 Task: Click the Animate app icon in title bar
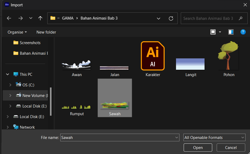[7, 5]
